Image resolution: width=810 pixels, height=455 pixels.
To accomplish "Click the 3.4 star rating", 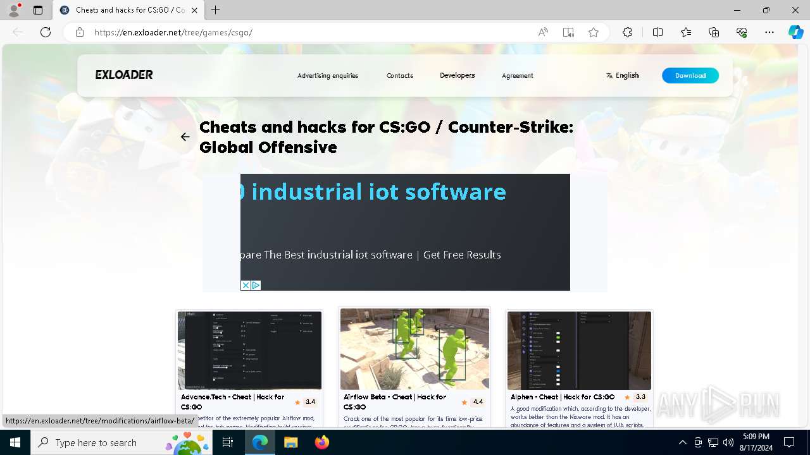I will pos(305,402).
